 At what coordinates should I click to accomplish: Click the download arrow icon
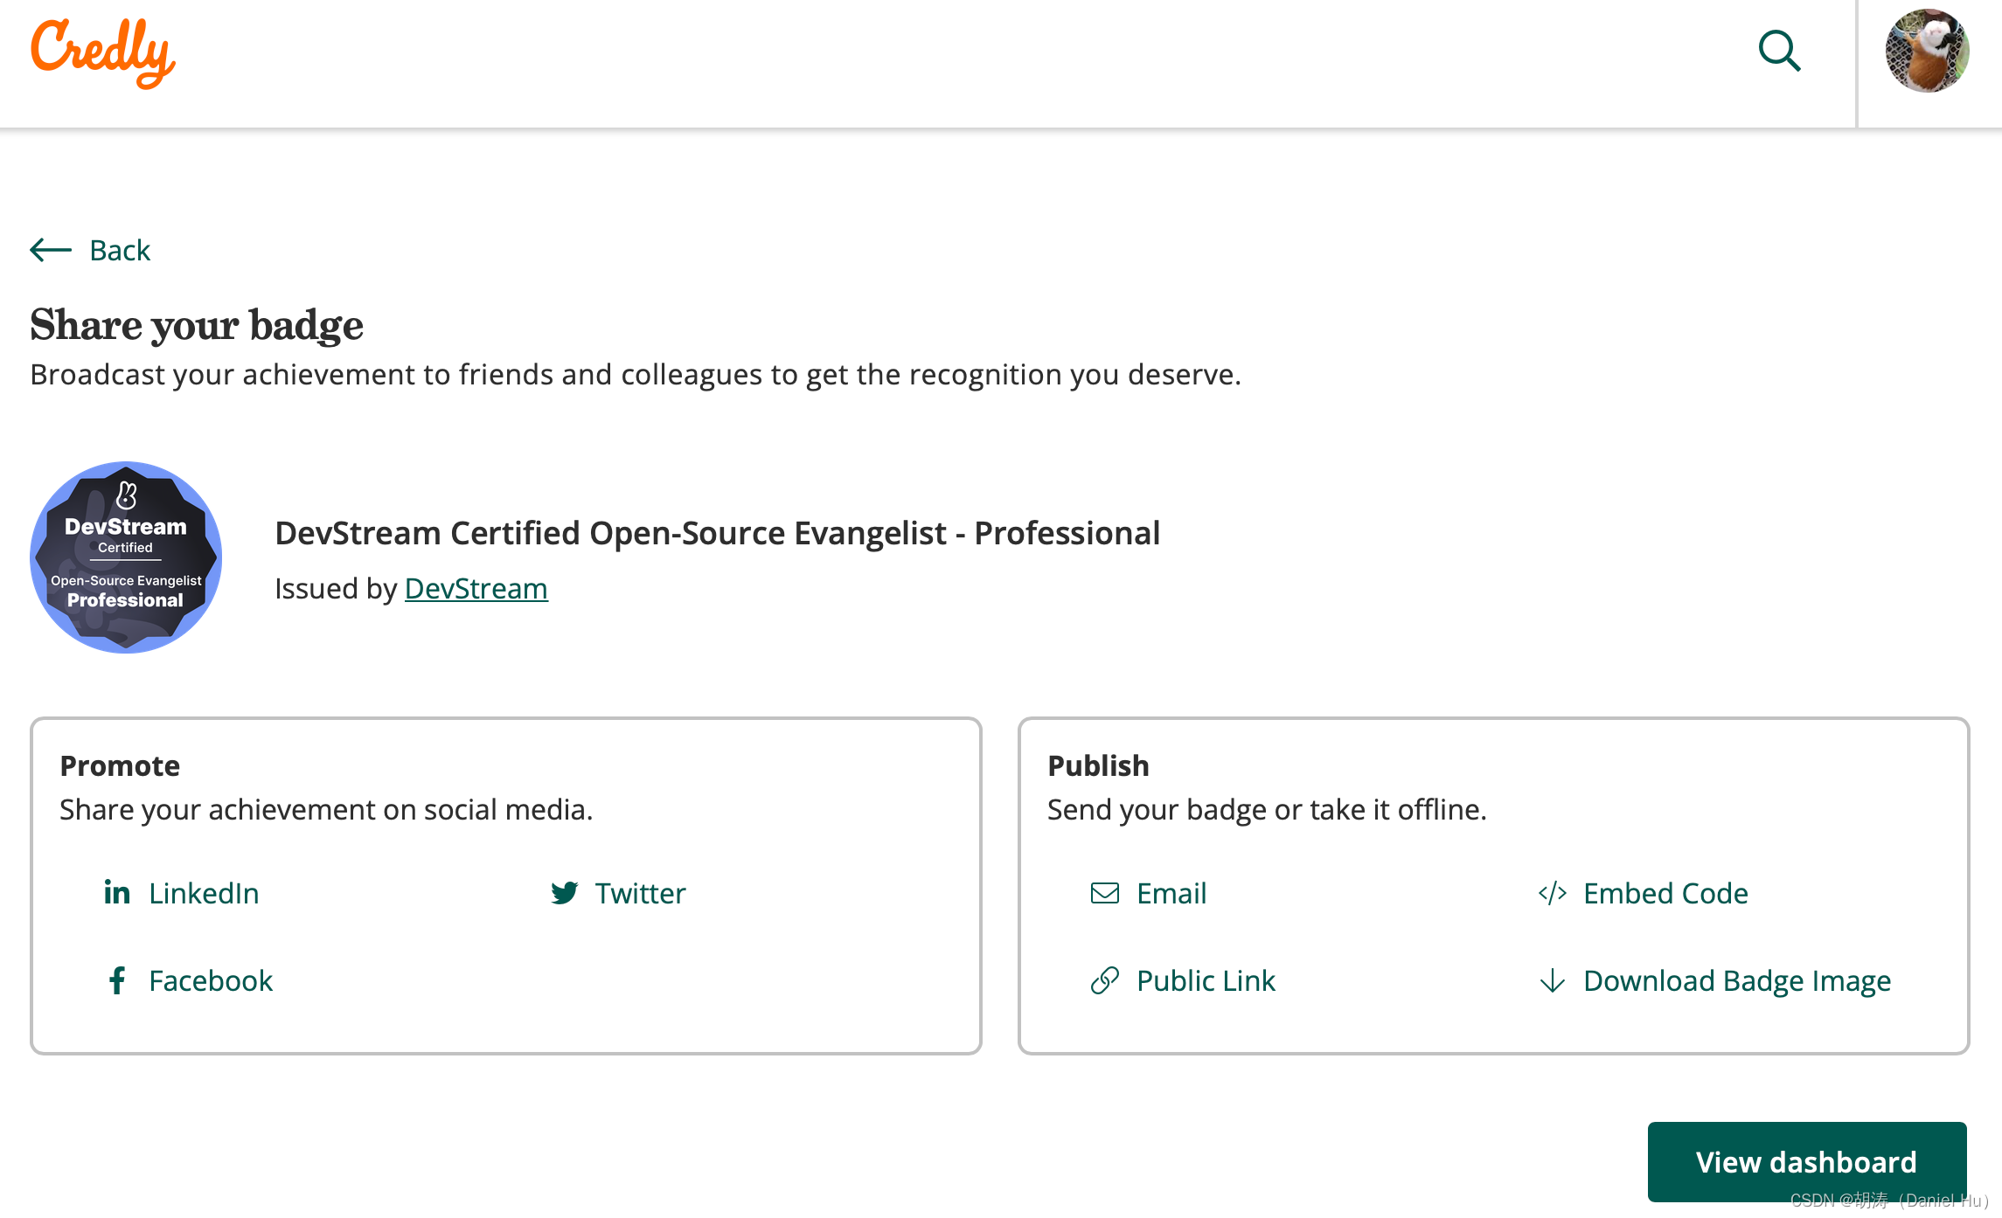point(1552,980)
